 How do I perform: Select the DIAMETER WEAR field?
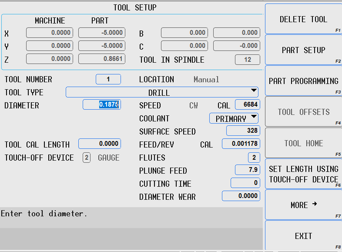241,196
